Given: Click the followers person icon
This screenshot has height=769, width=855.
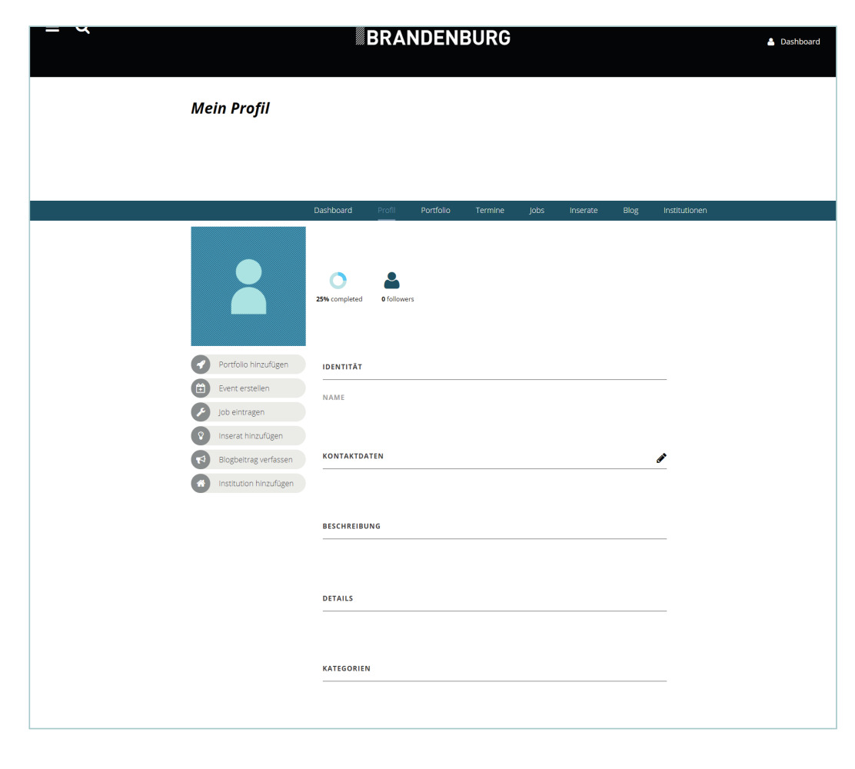Looking at the screenshot, I should 392,281.
